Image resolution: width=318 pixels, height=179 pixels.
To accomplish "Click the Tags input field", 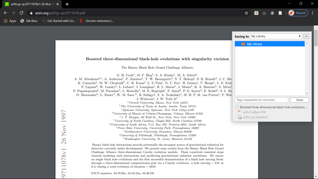I will (x=261, y=100).
